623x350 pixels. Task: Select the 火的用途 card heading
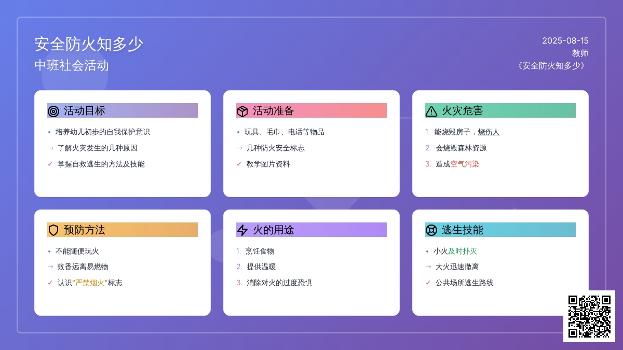[311, 230]
